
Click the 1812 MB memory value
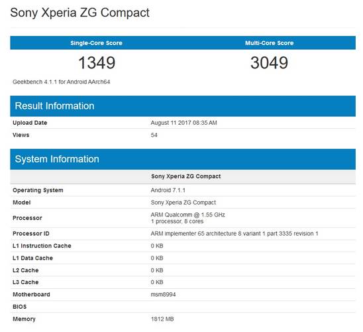click(x=162, y=319)
